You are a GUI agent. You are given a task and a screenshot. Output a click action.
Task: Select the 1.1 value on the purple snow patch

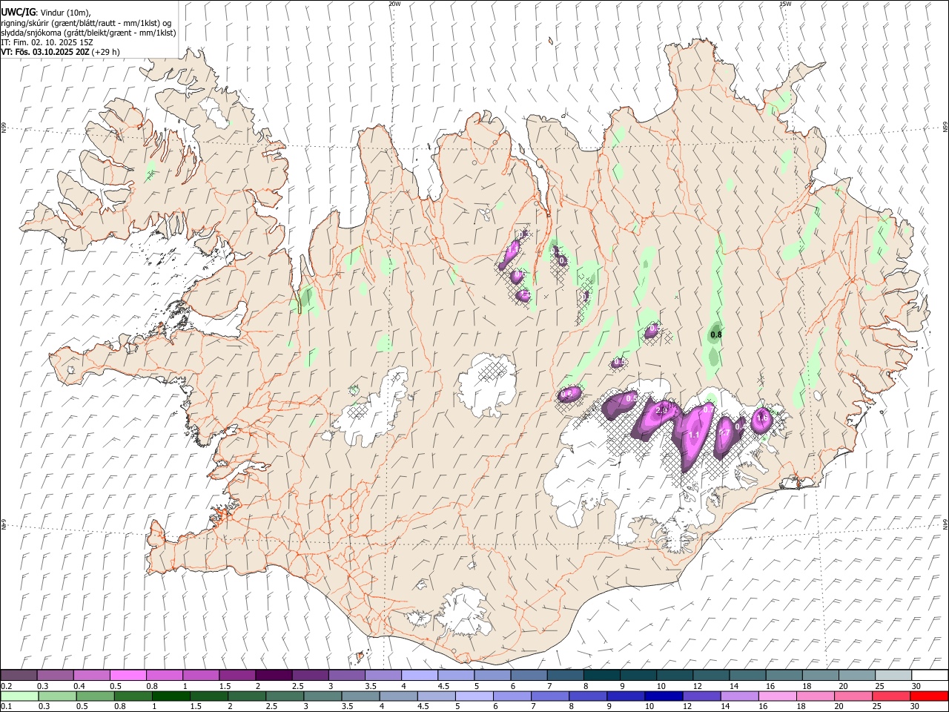click(x=694, y=435)
